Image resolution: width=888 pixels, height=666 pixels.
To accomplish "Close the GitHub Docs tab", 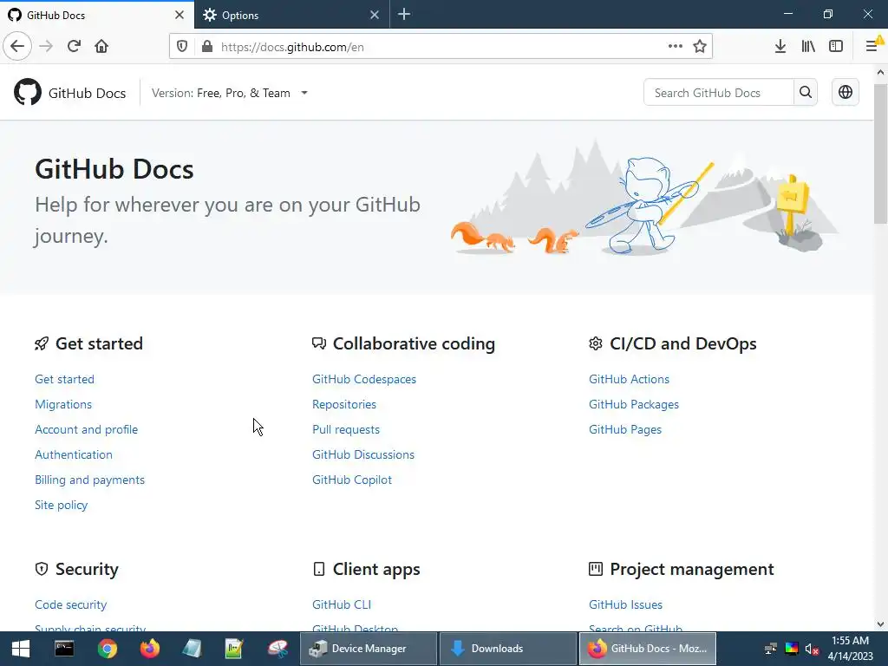I will (x=180, y=16).
